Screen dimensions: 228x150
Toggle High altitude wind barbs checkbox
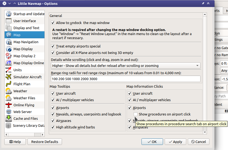pyautogui.click(x=53, y=127)
